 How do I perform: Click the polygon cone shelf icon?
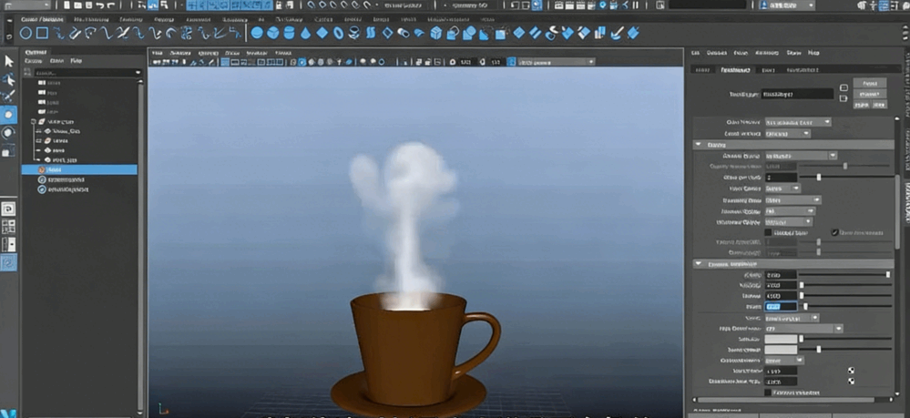click(306, 34)
